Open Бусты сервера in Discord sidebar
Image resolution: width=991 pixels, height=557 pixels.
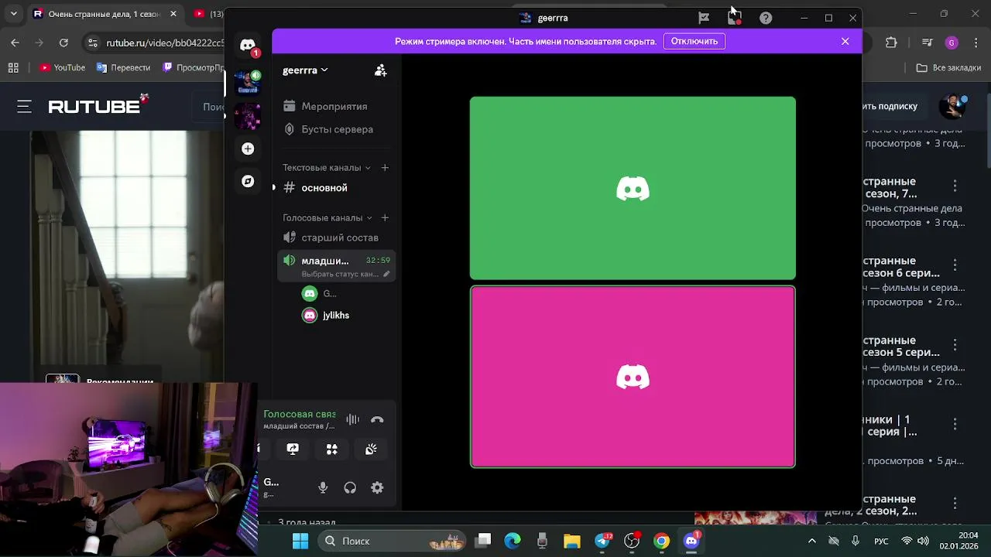336,129
